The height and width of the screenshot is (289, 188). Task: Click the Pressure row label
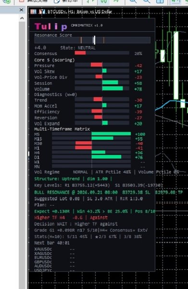(x=44, y=66)
